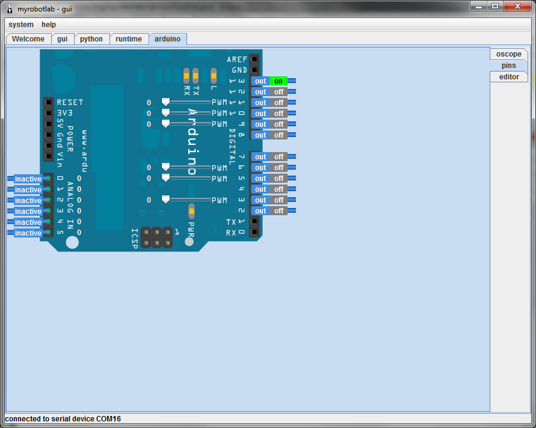Toggle digital pin 9 off button
The image size is (536, 428).
(x=279, y=124)
